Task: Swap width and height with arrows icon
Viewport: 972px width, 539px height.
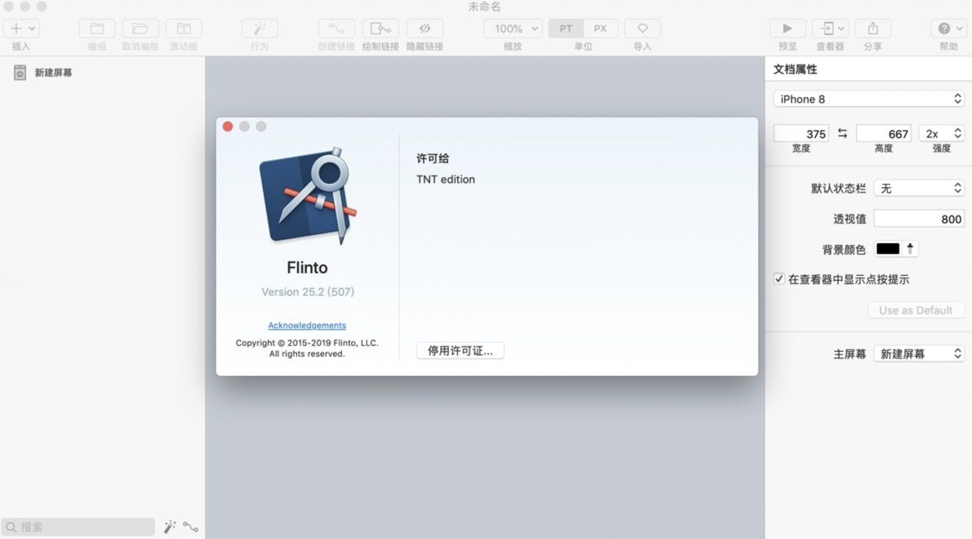Action: (x=842, y=133)
